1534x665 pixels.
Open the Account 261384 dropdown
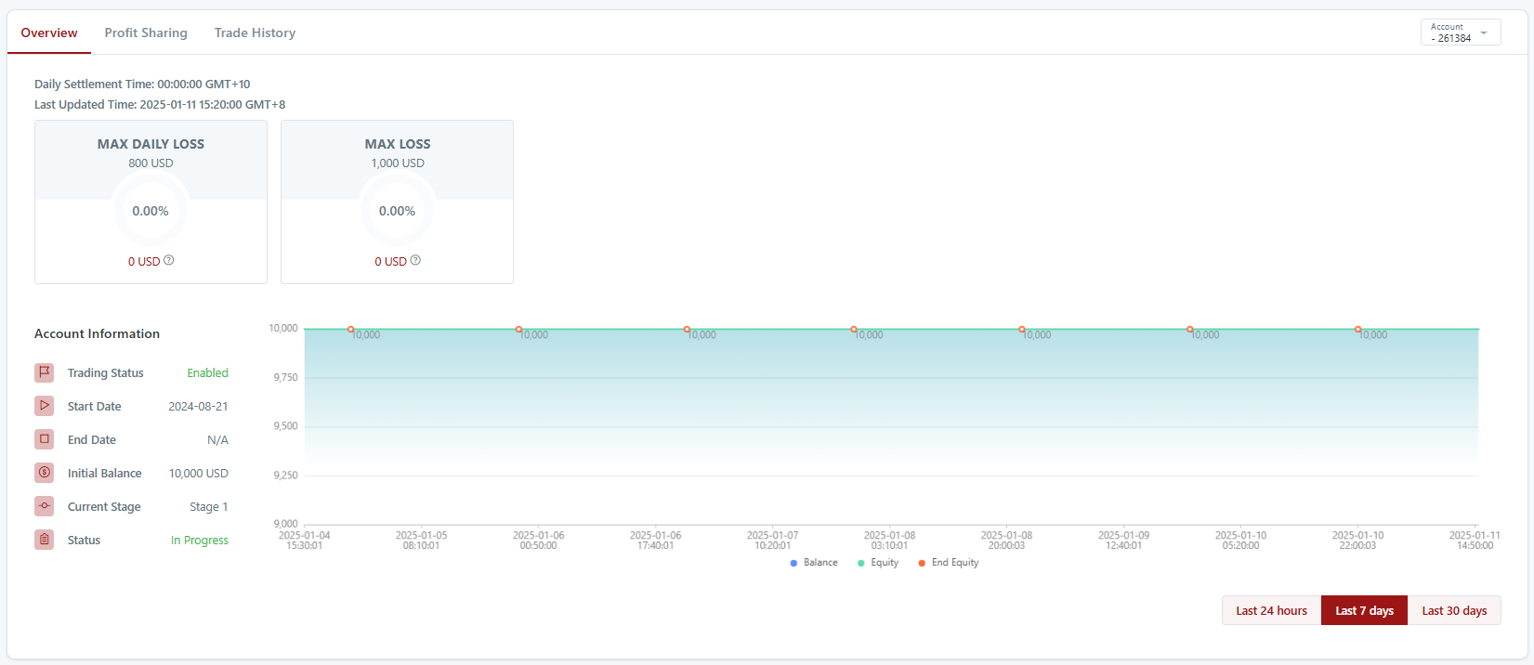coord(1460,33)
